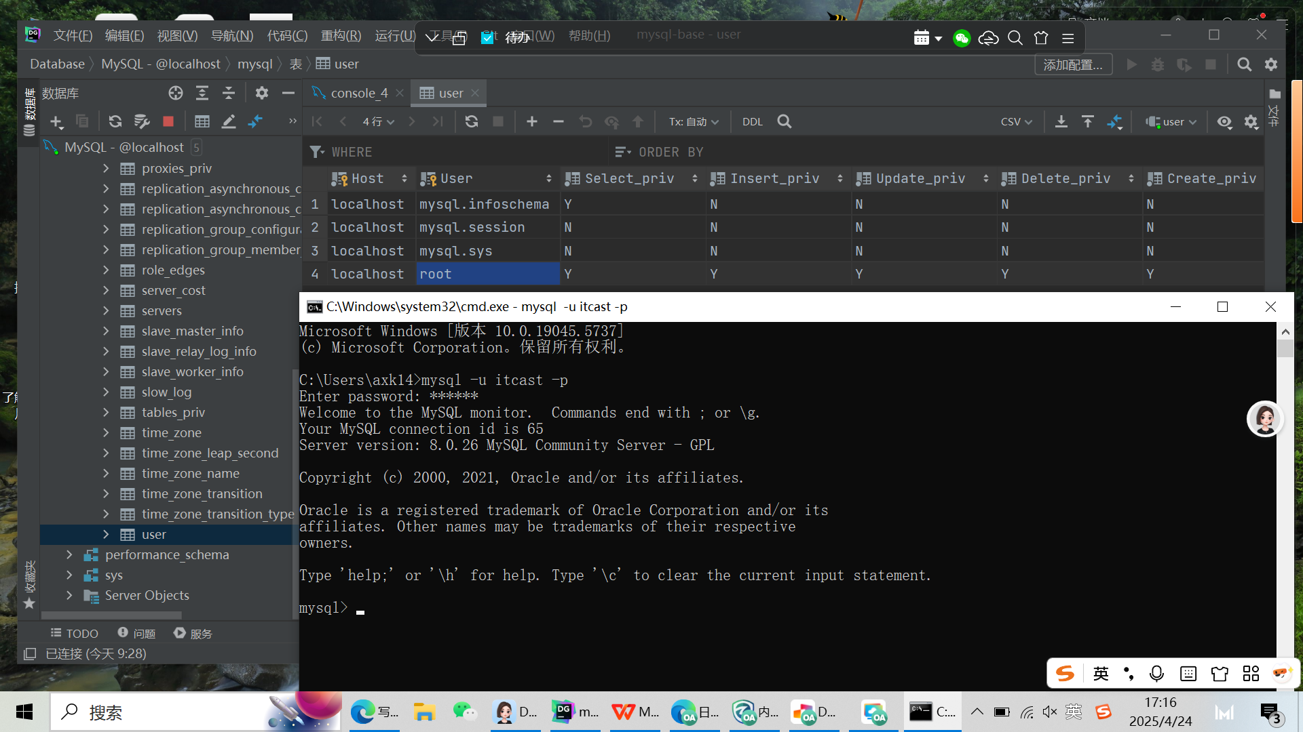The image size is (1303, 732).
Task: Toggle the eye view options icon
Action: click(x=1224, y=121)
